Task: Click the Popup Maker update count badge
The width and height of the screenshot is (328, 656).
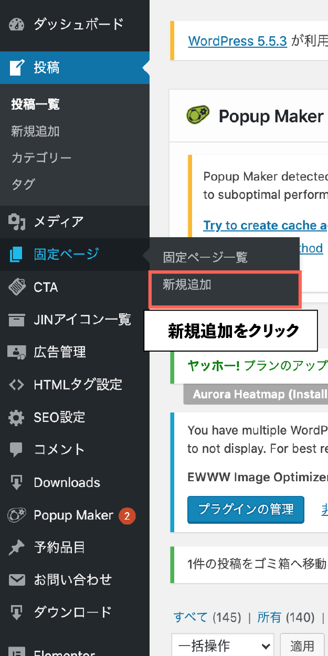Action: [x=127, y=516]
